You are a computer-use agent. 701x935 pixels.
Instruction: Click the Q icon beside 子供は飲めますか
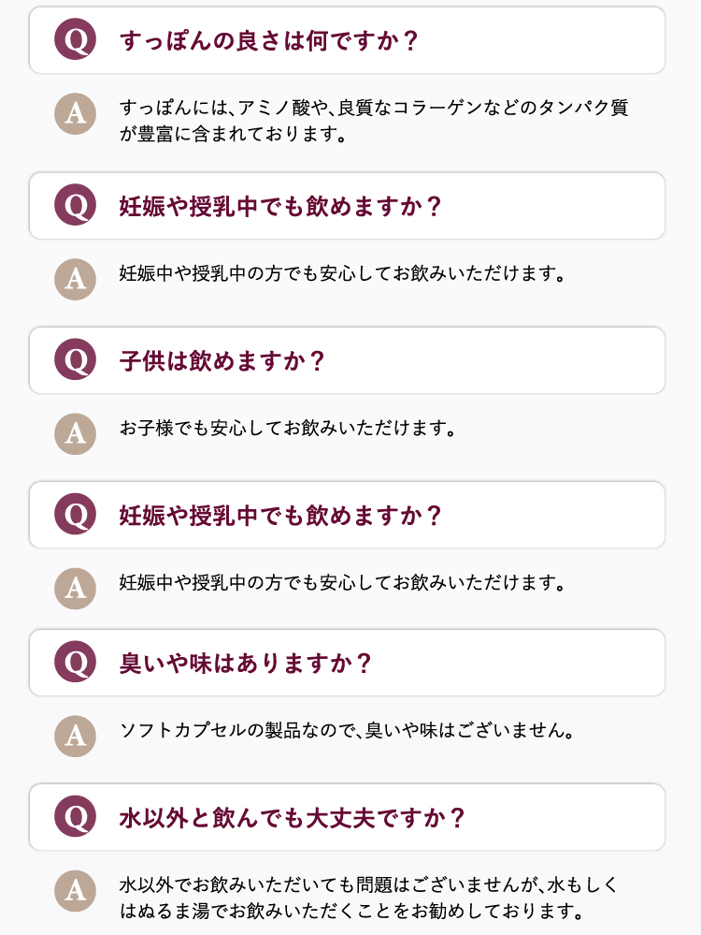point(75,359)
